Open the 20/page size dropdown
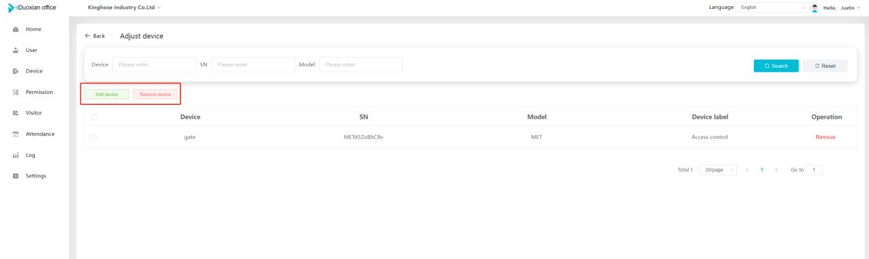 [x=718, y=170]
